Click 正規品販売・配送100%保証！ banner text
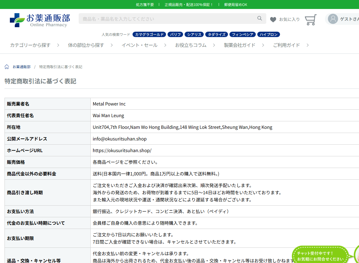Image resolution: width=359 pixels, height=263 pixels. click(189, 5)
